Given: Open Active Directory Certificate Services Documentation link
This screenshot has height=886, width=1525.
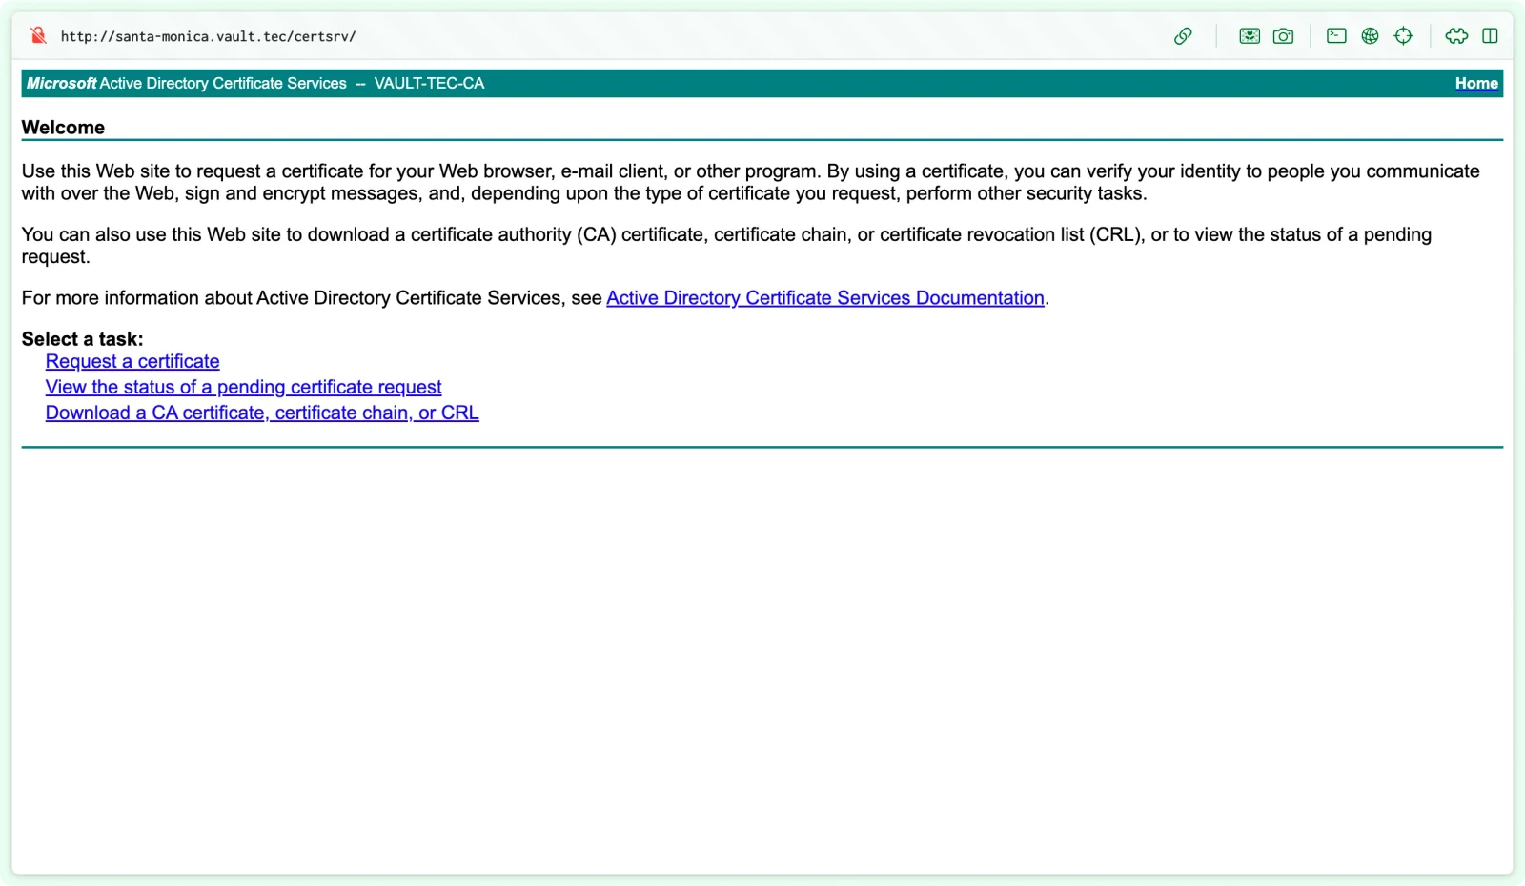Looking at the screenshot, I should click(825, 298).
